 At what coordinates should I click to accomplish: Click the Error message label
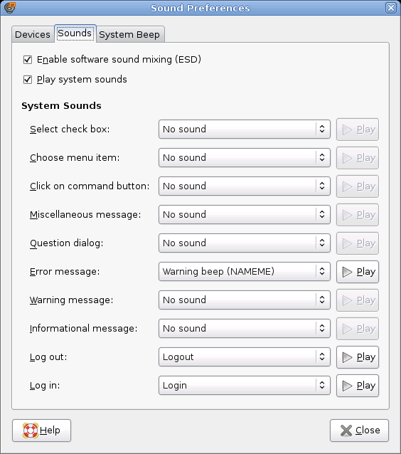65,272
